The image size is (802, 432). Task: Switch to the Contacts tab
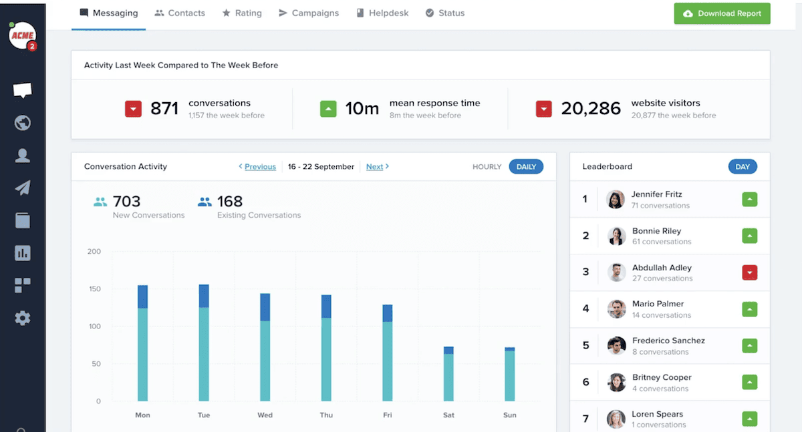click(180, 13)
